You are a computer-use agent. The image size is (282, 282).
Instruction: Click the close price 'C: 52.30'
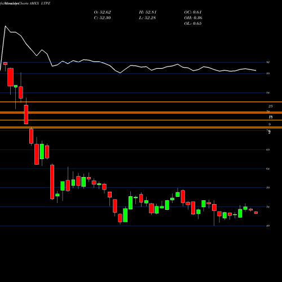coord(102,18)
